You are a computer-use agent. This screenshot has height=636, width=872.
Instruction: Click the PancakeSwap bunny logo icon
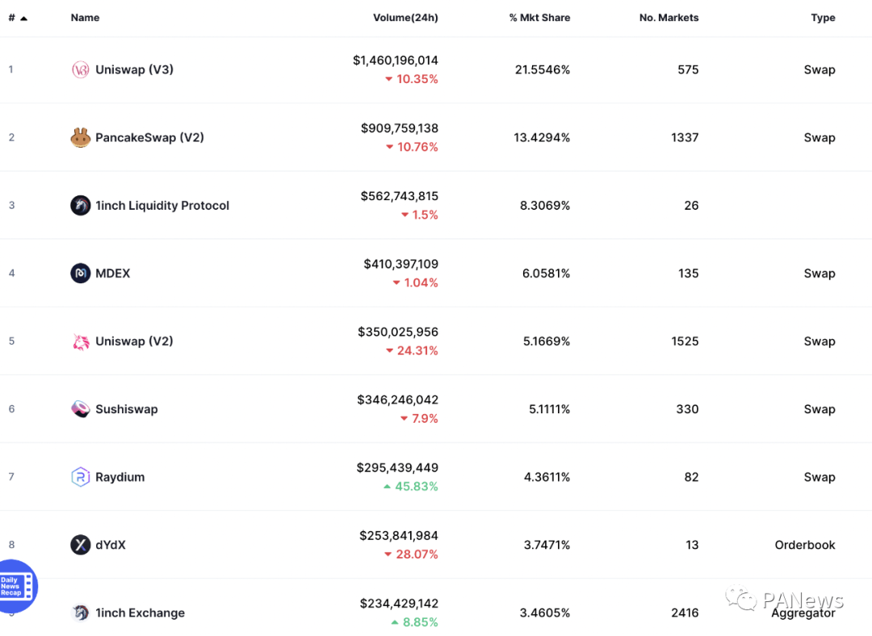tap(80, 138)
